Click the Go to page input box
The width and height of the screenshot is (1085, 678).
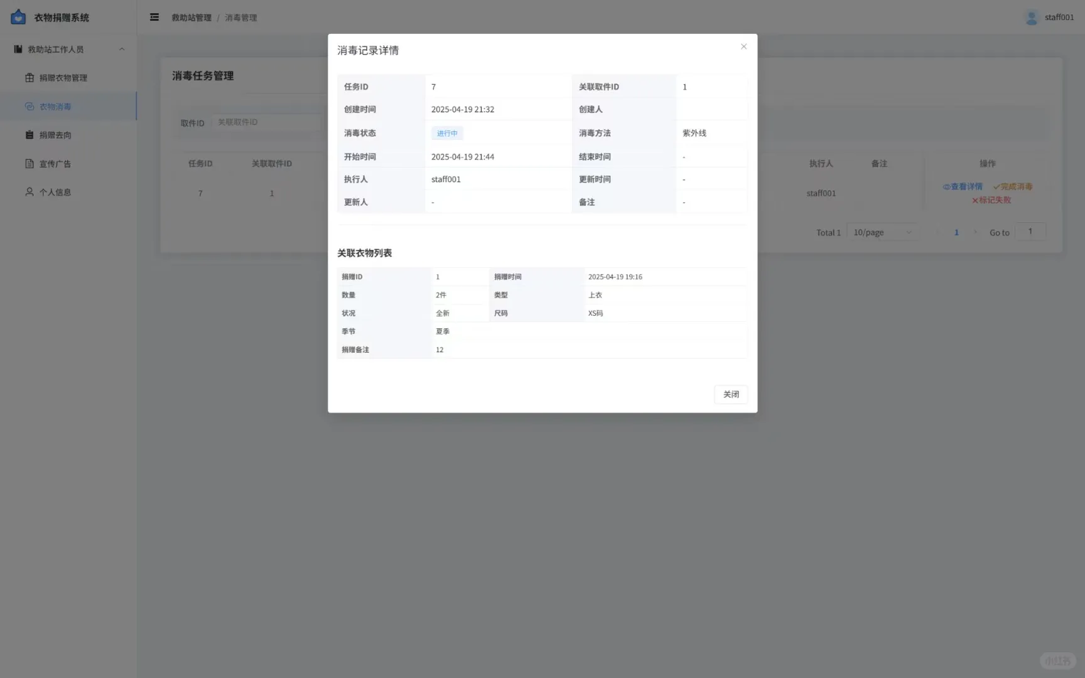click(x=1030, y=231)
